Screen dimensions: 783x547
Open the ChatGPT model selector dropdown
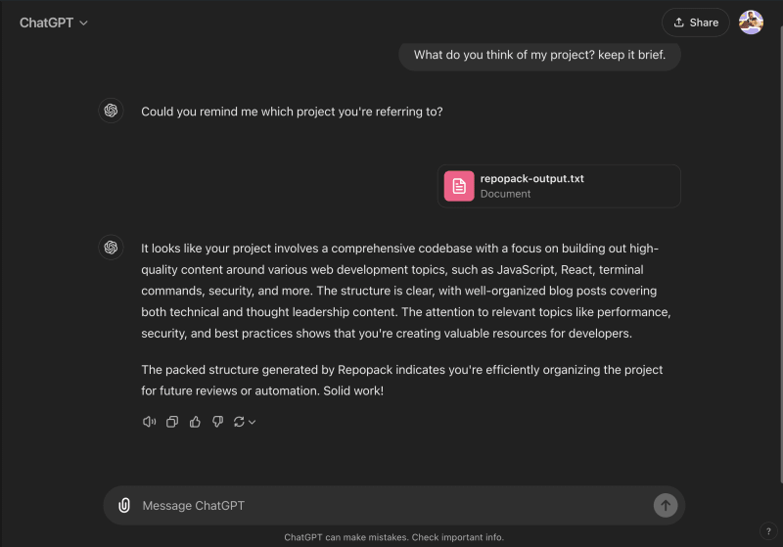(54, 23)
